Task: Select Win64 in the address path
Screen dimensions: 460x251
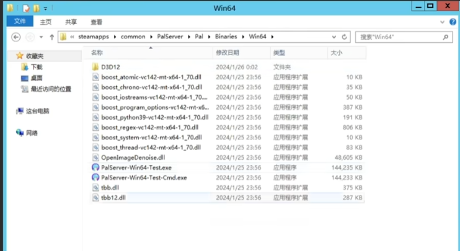Action: [257, 37]
